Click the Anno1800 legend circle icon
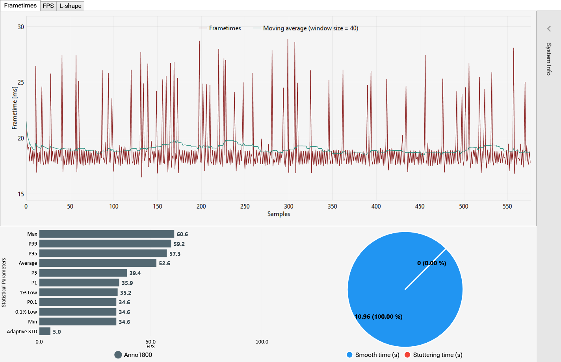The image size is (561, 362). [x=118, y=355]
